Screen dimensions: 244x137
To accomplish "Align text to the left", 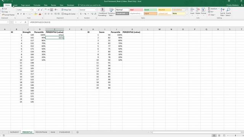I will pos(46,14).
